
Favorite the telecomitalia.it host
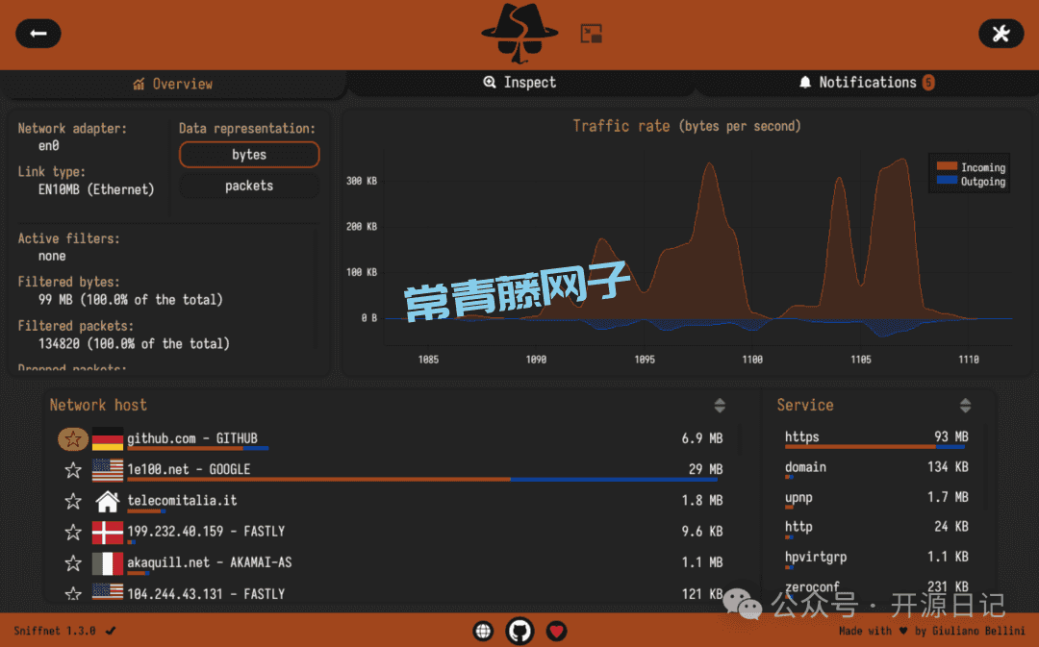[x=73, y=501]
